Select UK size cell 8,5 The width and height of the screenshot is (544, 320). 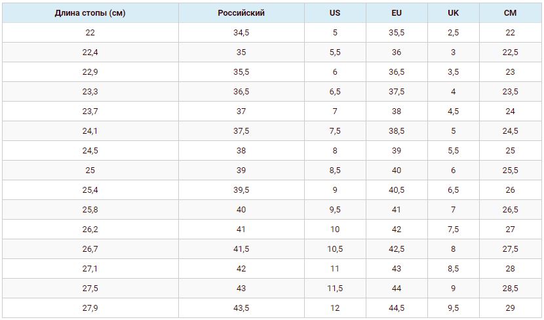pyautogui.click(x=453, y=269)
